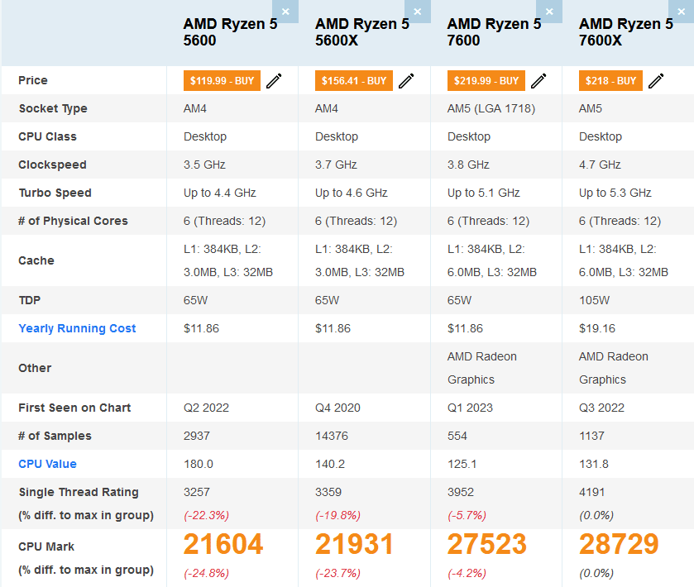The image size is (694, 587).
Task: Click the $218 - BUY button
Action: 610,81
